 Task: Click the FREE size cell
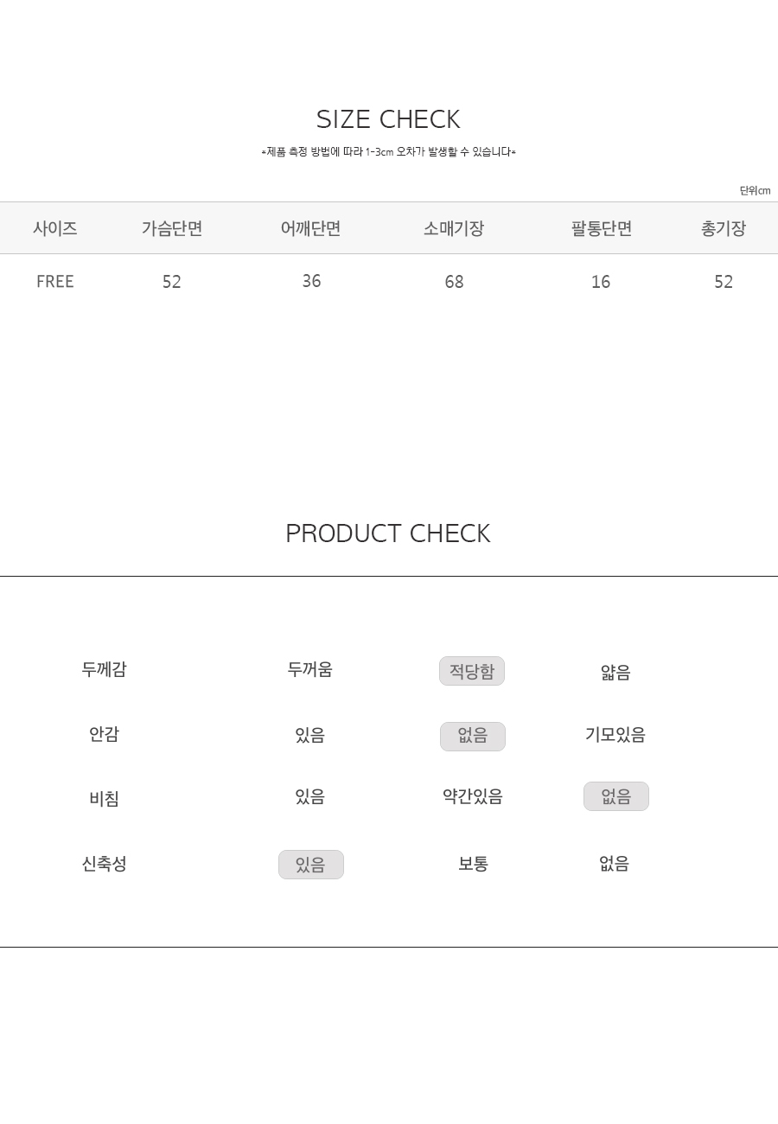pyautogui.click(x=55, y=282)
